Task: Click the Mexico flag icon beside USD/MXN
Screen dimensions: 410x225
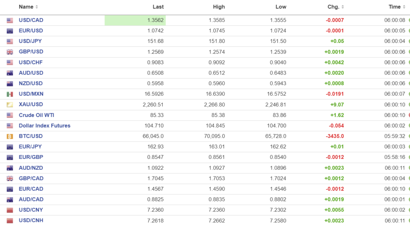Action: (10, 94)
